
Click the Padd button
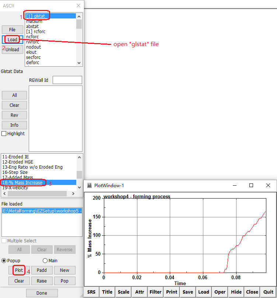coord(42,270)
